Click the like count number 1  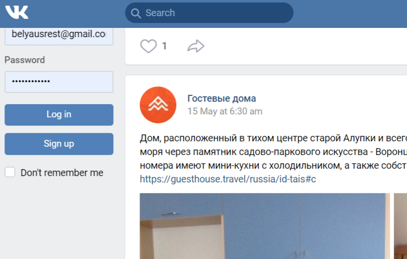click(164, 46)
